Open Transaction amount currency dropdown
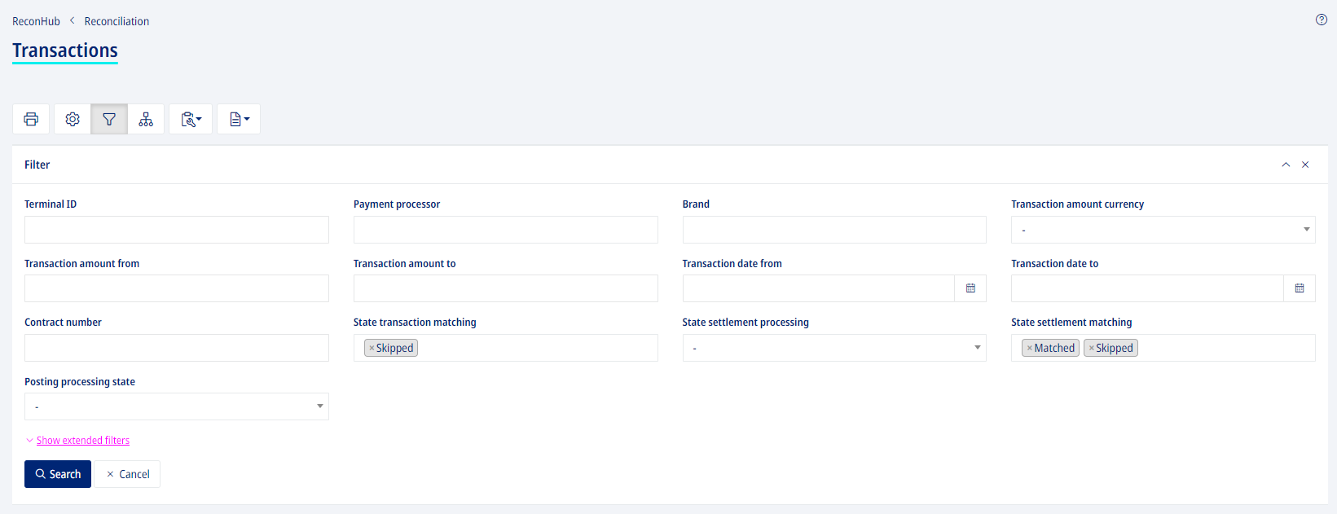 1163,230
